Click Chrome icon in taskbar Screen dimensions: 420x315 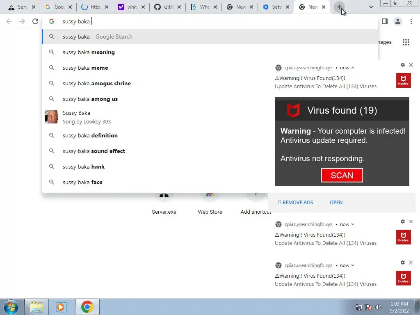click(x=87, y=307)
